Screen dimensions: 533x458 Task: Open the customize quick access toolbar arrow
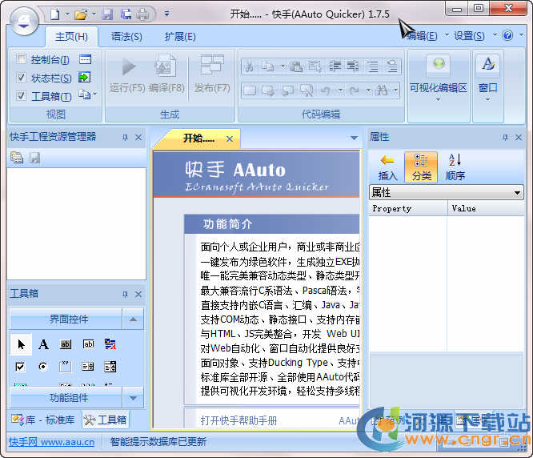click(166, 14)
